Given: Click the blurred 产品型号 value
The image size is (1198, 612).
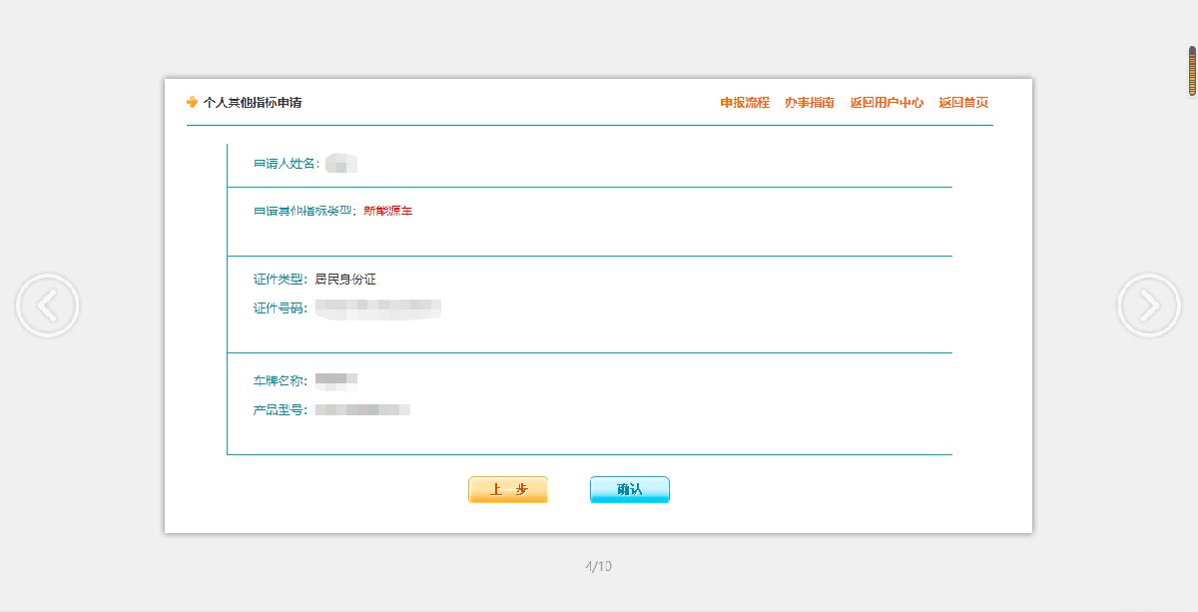Looking at the screenshot, I should pos(362,409).
